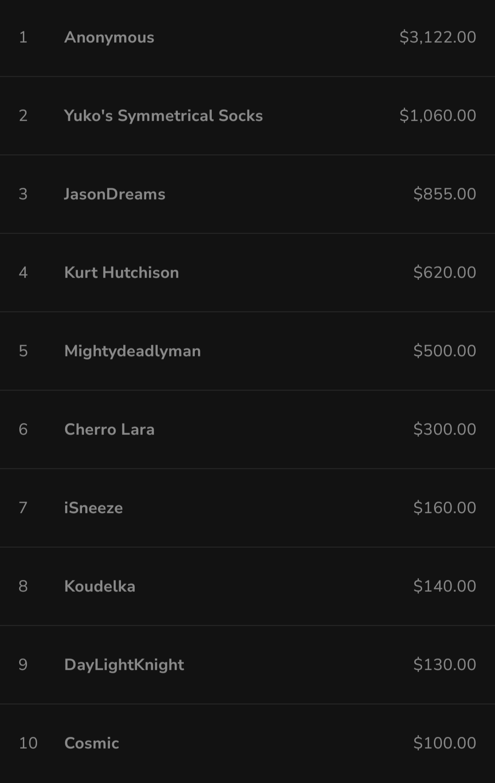Click the $1,060.00 donation amount
The image size is (495, 783).
[438, 116]
